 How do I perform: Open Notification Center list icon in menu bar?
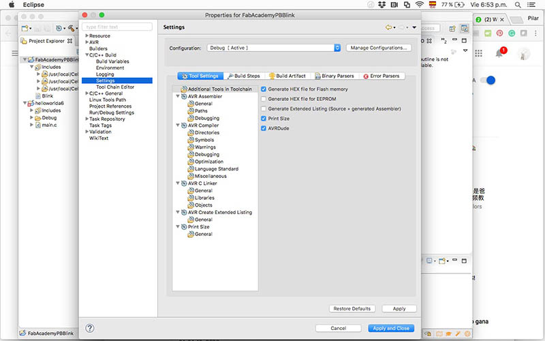(x=531, y=5)
